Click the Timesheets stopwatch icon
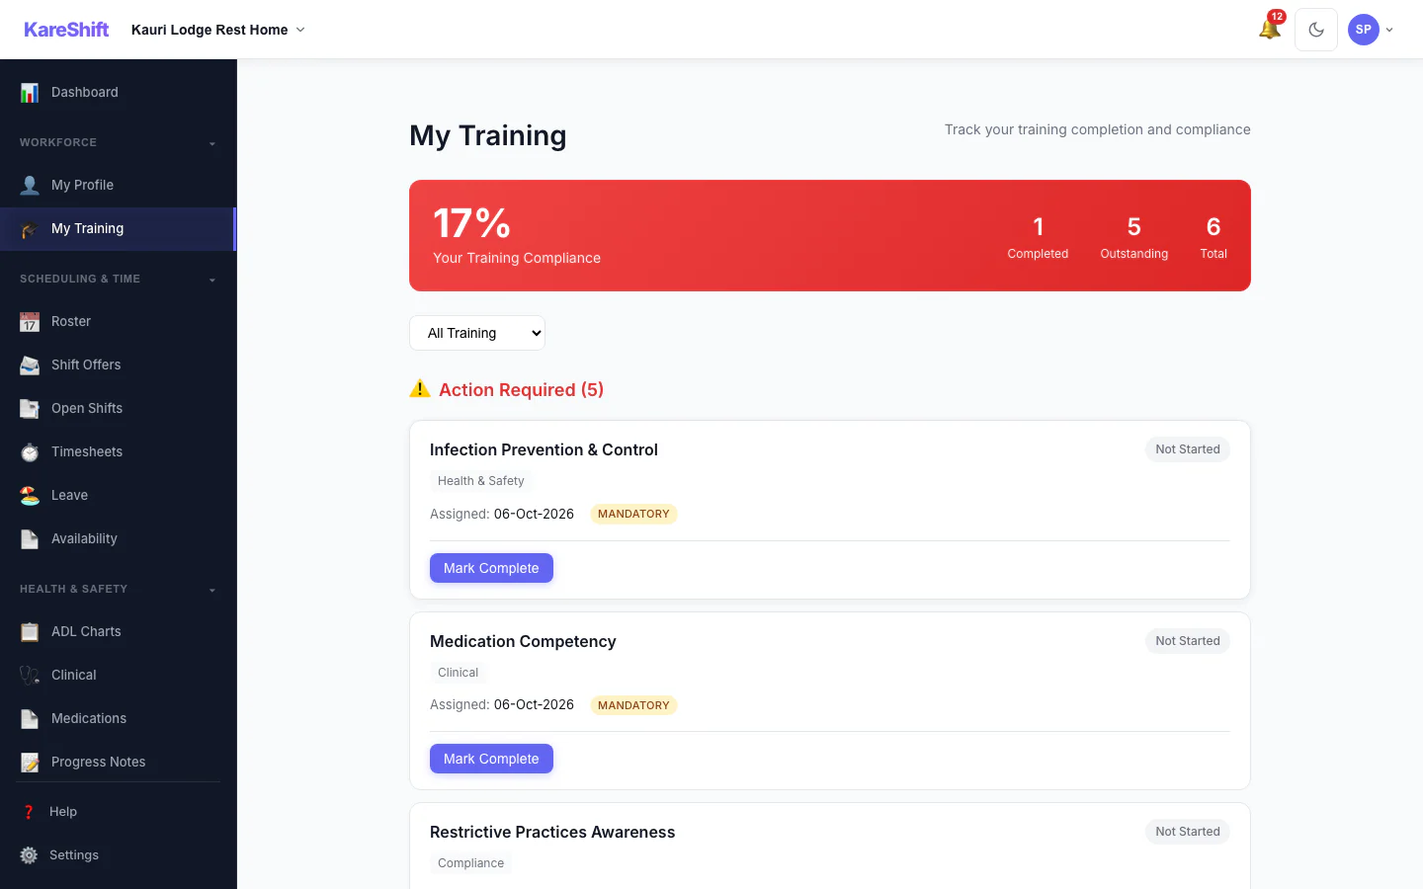The height and width of the screenshot is (889, 1423). click(x=30, y=452)
